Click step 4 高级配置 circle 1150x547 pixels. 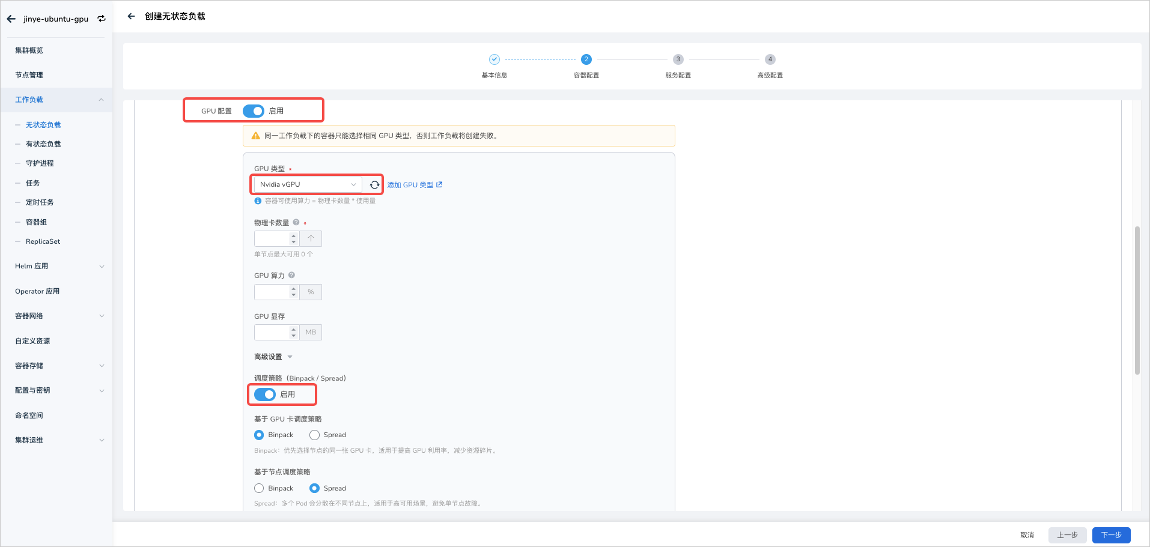tap(770, 59)
